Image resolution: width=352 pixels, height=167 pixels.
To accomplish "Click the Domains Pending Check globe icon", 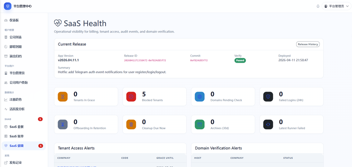I will (200, 96).
